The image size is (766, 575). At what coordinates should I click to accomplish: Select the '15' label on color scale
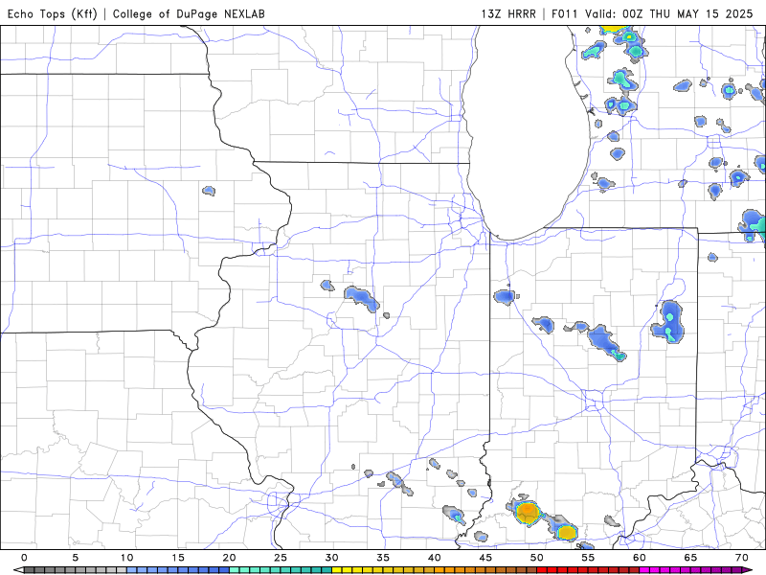(x=178, y=558)
